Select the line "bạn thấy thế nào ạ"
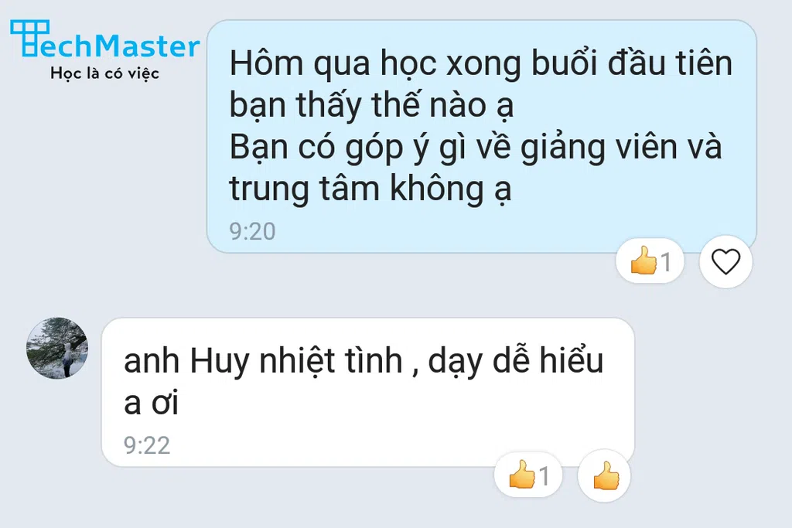This screenshot has width=792, height=528. pyautogui.click(x=372, y=105)
